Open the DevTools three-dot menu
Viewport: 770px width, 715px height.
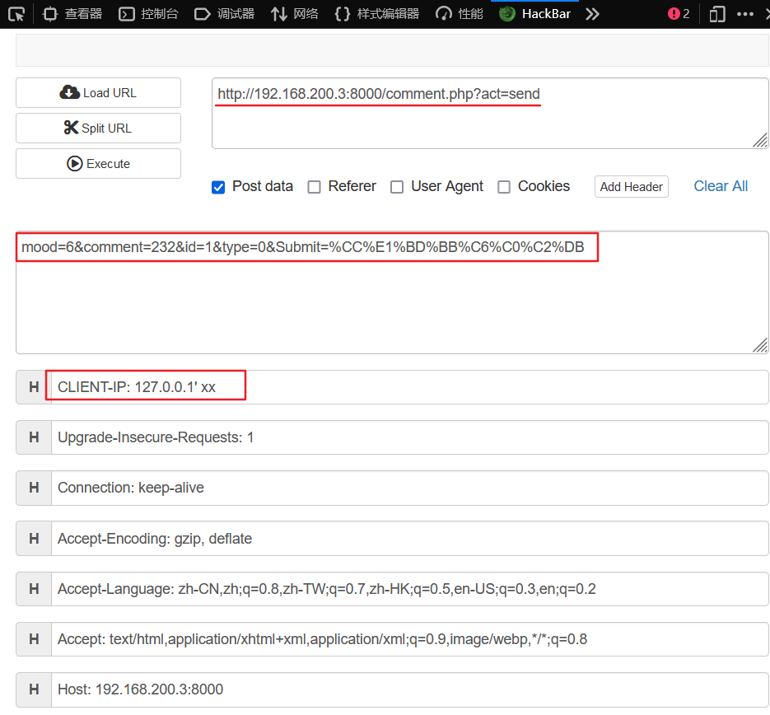(x=744, y=13)
